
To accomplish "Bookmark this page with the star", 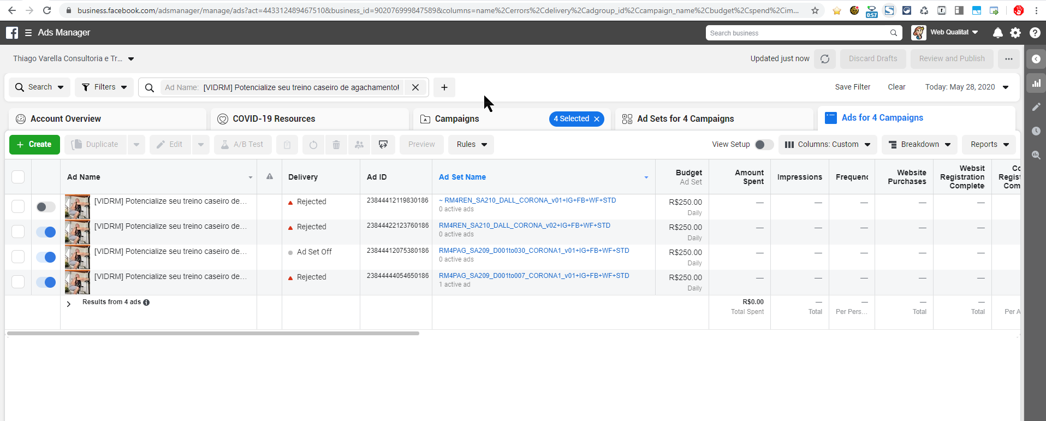I will click(x=815, y=10).
